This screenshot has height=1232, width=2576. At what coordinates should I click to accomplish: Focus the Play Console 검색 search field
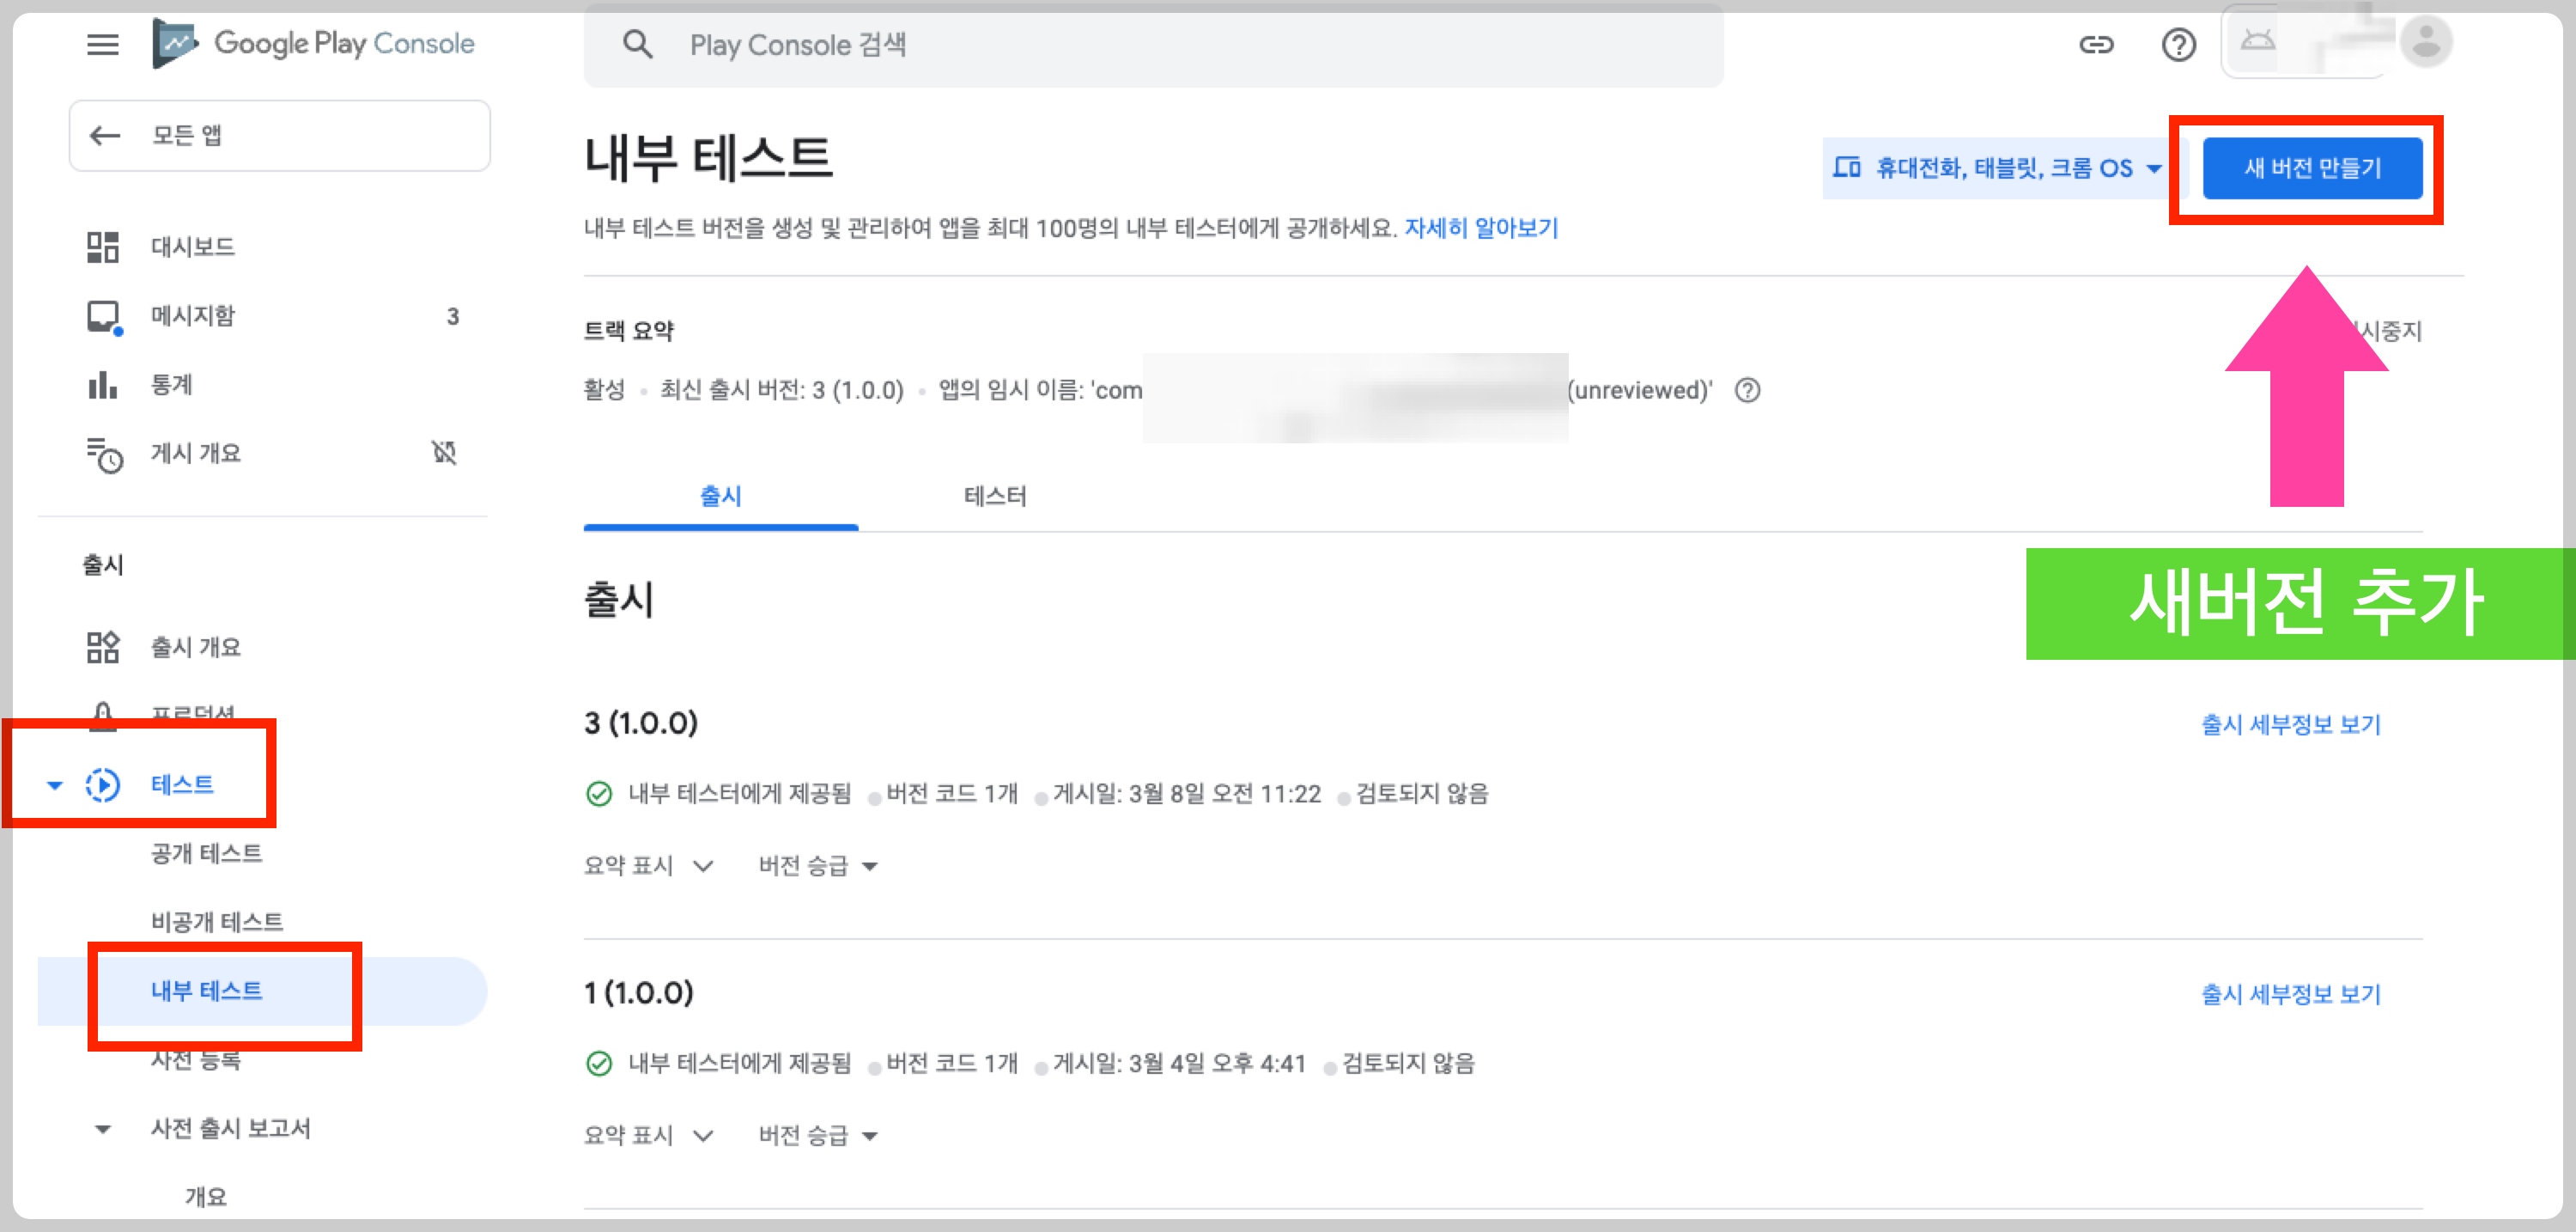tap(1150, 45)
